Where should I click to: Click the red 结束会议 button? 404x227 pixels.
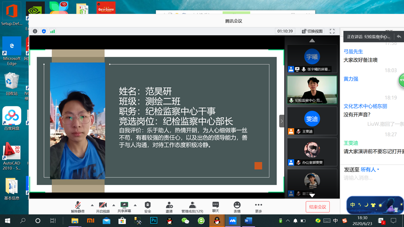point(318,206)
